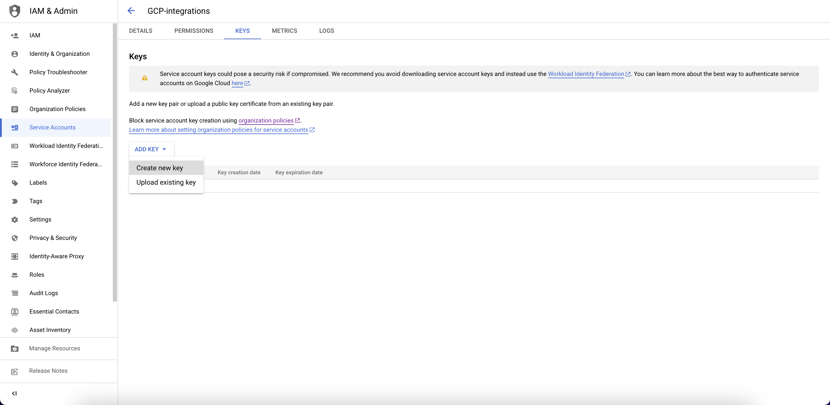Image resolution: width=830 pixels, height=405 pixels.
Task: Click the Organization Policies icon
Action: (x=14, y=109)
